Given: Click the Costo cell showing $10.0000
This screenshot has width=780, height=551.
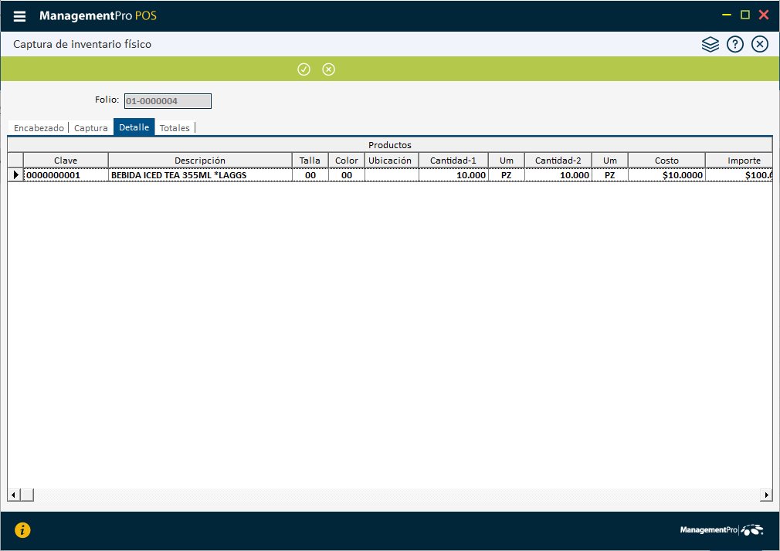Looking at the screenshot, I should (666, 175).
